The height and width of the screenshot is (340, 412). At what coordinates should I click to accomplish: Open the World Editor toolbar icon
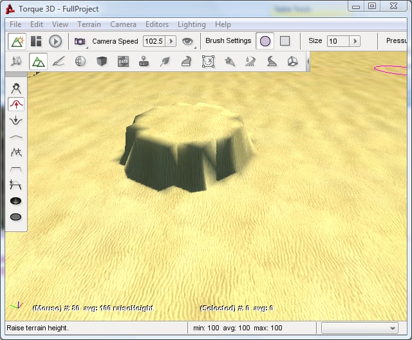(18, 41)
